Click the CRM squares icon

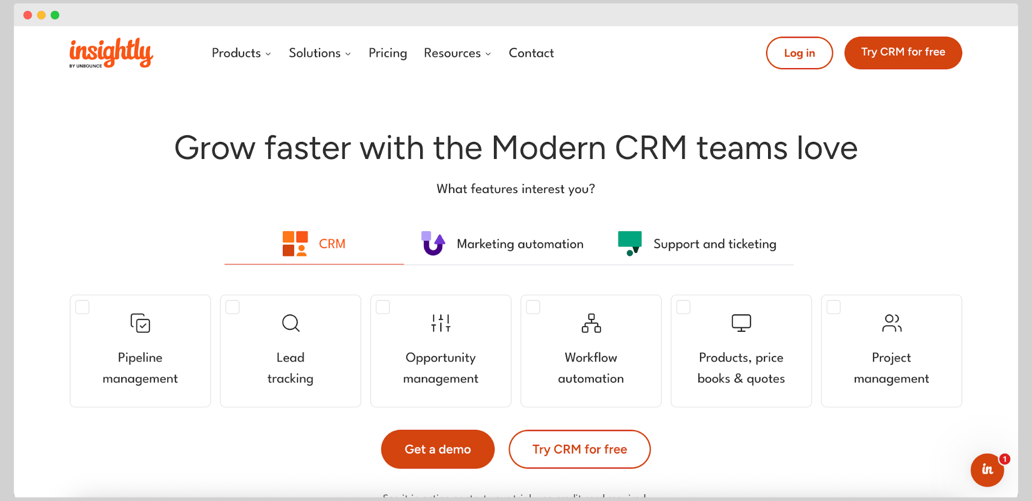point(295,244)
